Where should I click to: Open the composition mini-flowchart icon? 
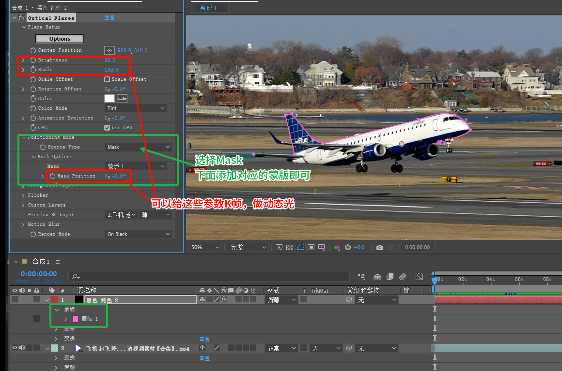[361, 277]
